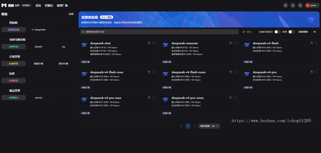The width and height of the screenshot is (321, 153).
Task: Go to previous page arrow
Action: 181,126
